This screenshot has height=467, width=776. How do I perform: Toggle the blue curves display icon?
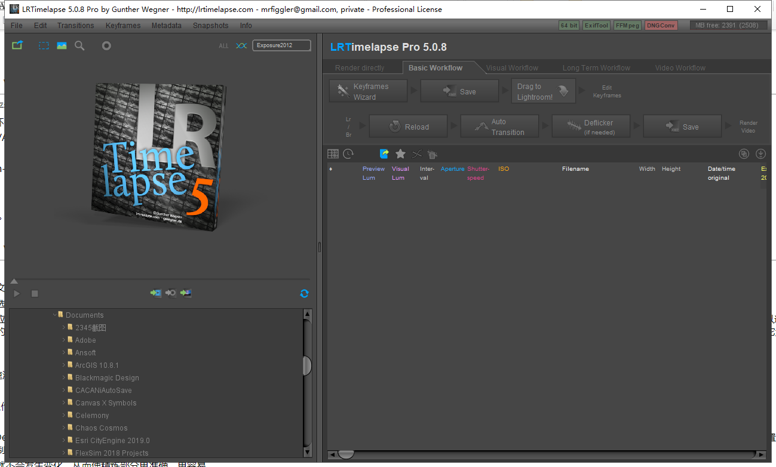(x=241, y=45)
